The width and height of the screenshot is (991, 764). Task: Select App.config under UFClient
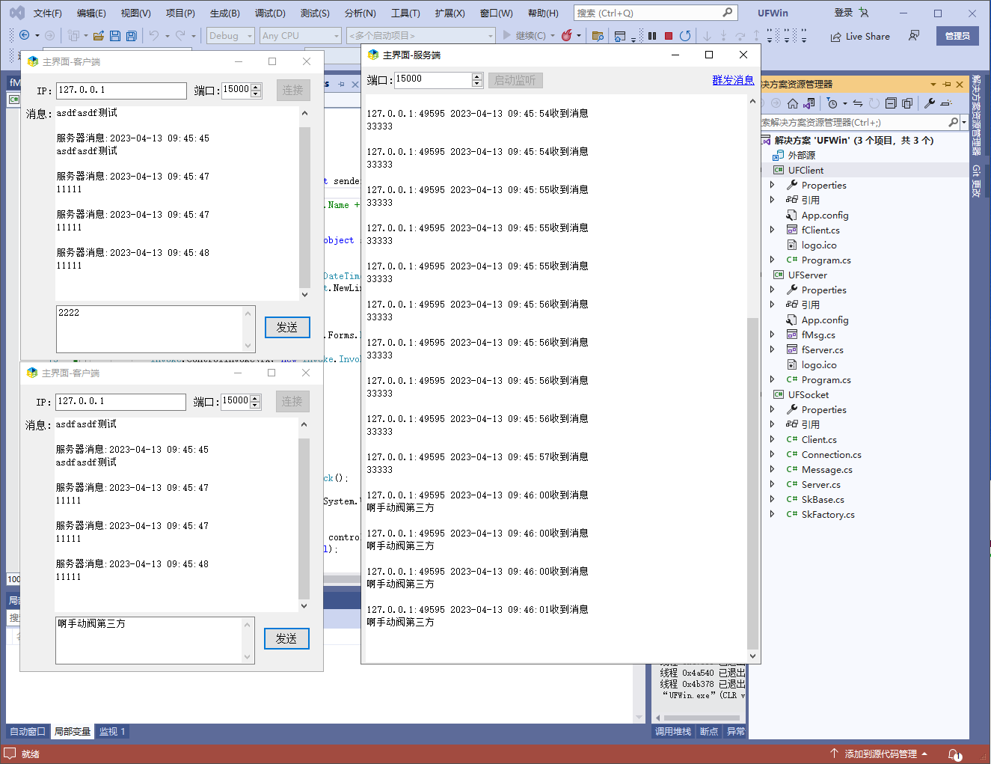coord(825,215)
